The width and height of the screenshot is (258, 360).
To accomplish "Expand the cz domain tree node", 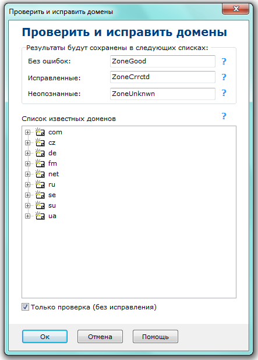I will (27, 143).
